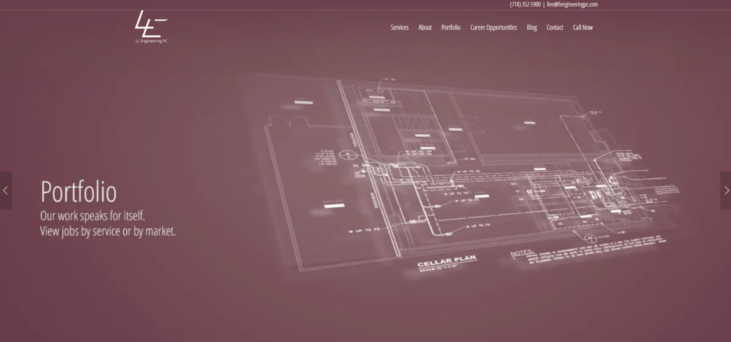Click 'Our work speaks for itself.' text
Screen dimensions: 731x342
click(92, 216)
